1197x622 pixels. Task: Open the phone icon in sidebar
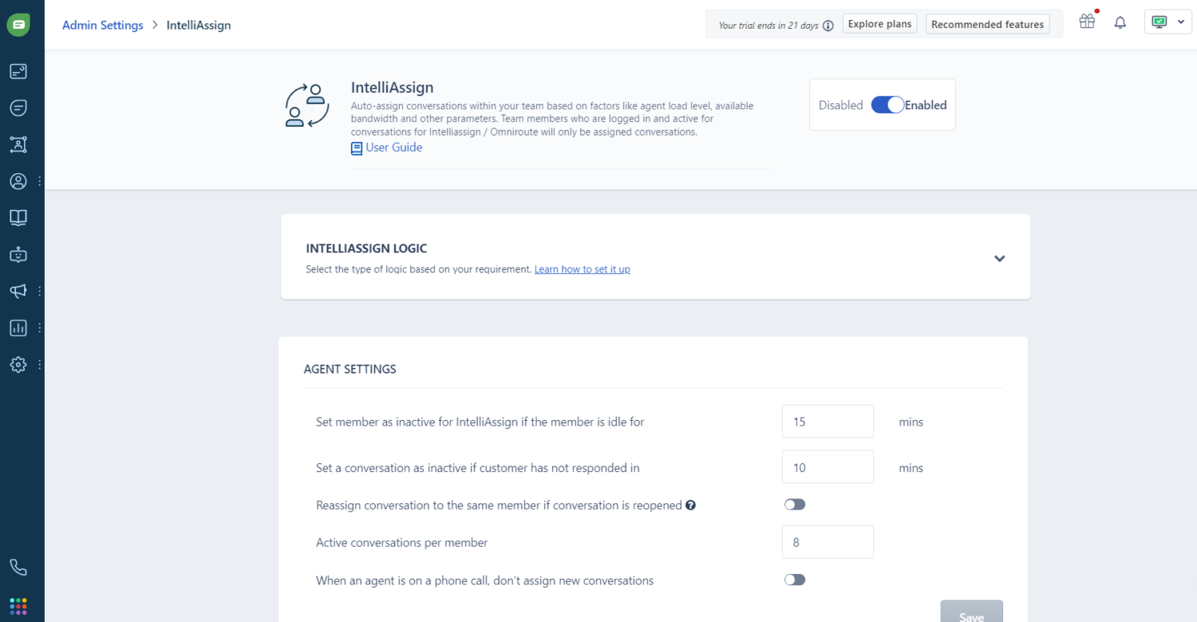point(18,568)
